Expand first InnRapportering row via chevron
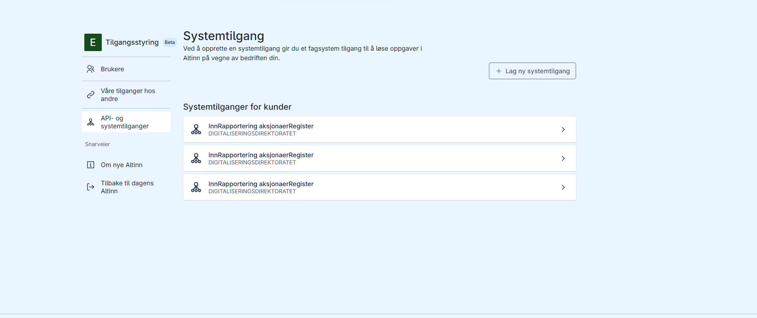The height and width of the screenshot is (318, 757). 563,129
